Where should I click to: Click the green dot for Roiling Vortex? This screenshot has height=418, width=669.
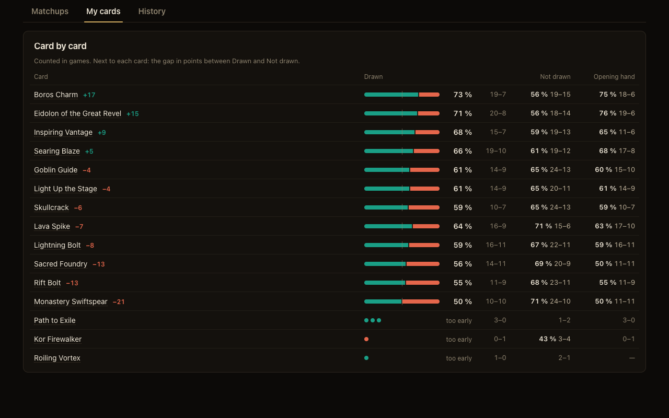[366, 358]
